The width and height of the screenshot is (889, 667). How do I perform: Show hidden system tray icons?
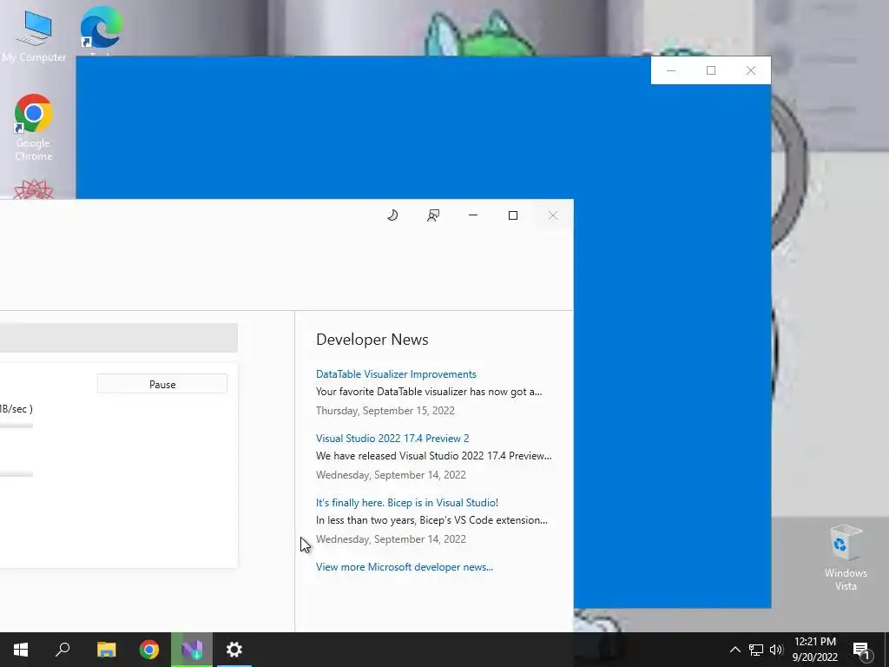tap(734, 650)
